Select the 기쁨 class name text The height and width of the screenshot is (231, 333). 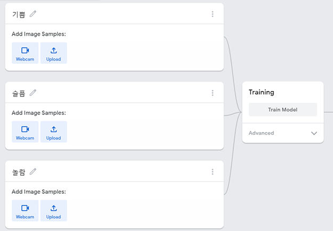point(19,14)
